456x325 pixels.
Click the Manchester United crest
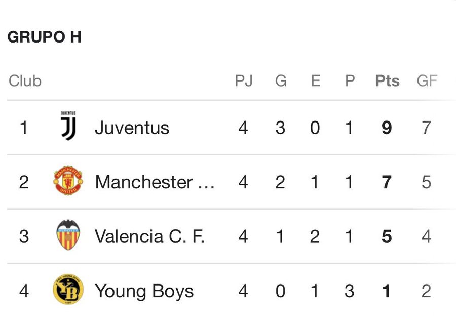tap(68, 181)
